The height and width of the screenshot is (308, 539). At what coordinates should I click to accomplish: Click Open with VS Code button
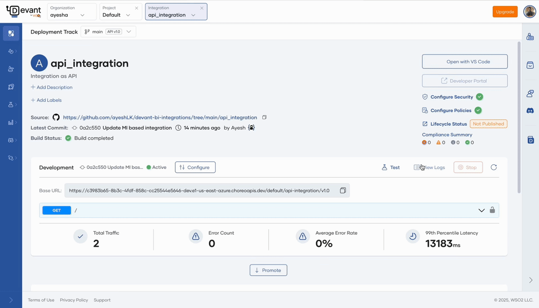pos(465,62)
